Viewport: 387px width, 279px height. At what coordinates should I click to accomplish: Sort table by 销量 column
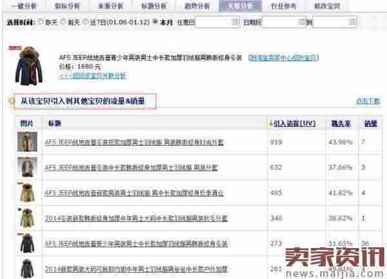[x=371, y=123]
